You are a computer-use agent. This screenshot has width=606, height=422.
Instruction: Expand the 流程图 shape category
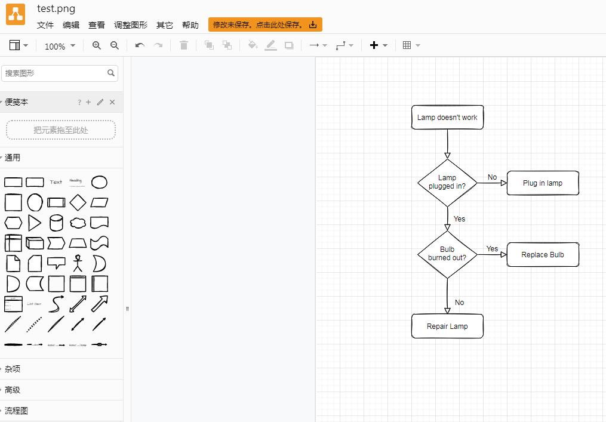pyautogui.click(x=16, y=411)
